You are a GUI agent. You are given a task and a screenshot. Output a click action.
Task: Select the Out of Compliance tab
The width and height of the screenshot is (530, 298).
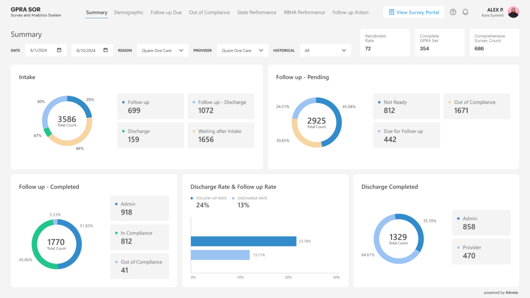tap(209, 12)
